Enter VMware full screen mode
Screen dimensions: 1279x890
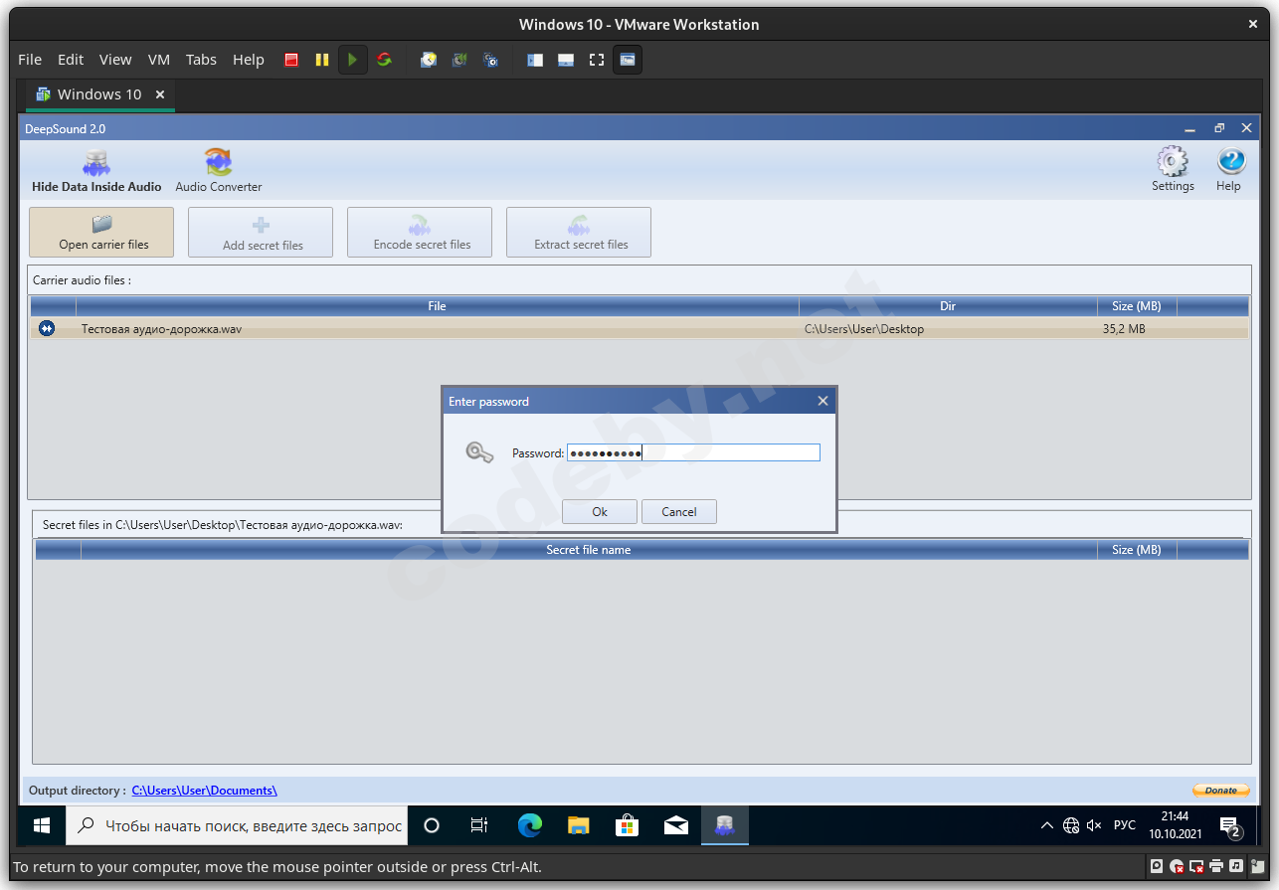coord(596,60)
